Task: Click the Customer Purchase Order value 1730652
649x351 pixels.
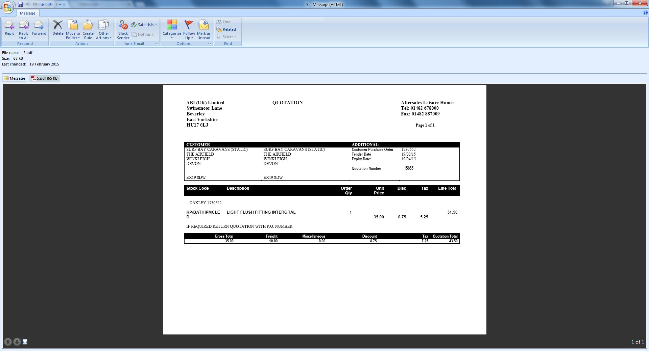Action: [408, 150]
